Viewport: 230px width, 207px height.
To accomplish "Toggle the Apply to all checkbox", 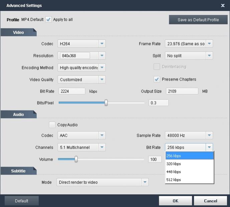I will (49, 19).
